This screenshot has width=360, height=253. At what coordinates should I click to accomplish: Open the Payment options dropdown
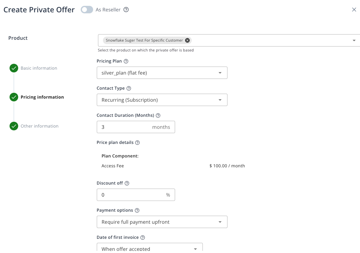click(220, 222)
